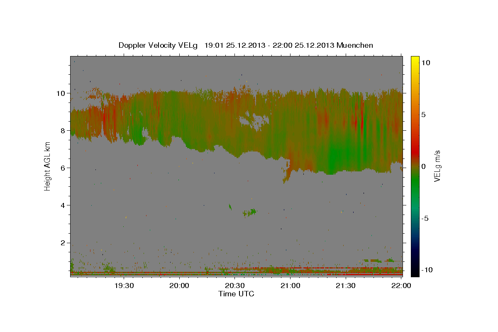Click the gray hole inside the cloud near 20:40
The height and width of the screenshot is (332, 498).
[255, 121]
